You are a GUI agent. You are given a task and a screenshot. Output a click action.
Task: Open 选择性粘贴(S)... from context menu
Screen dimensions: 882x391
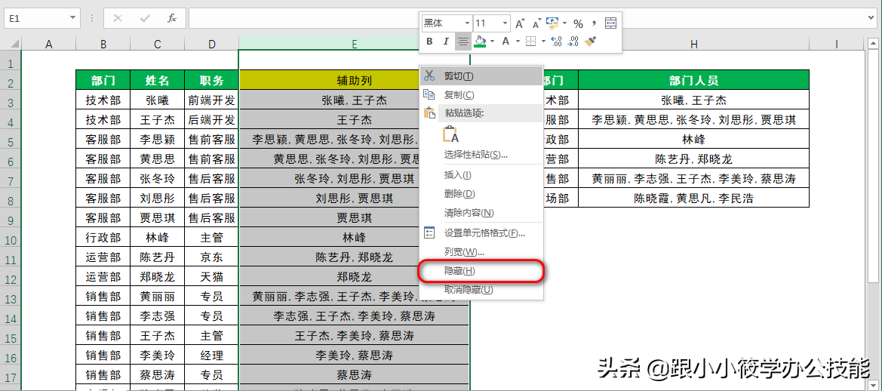pyautogui.click(x=481, y=154)
